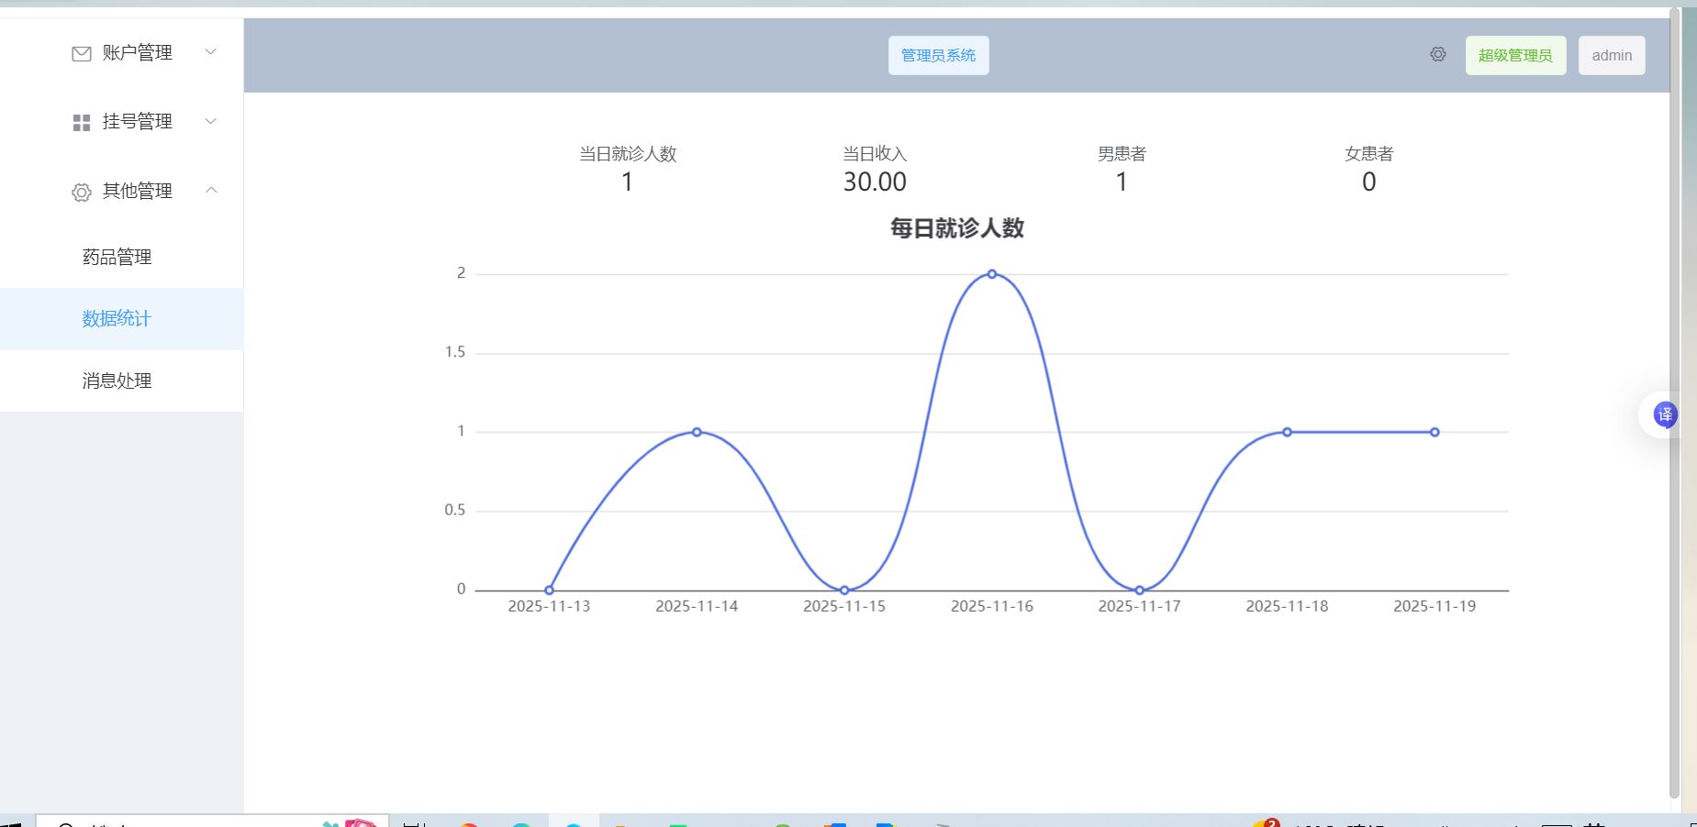Select the 数据统计 menu item

coord(117,319)
